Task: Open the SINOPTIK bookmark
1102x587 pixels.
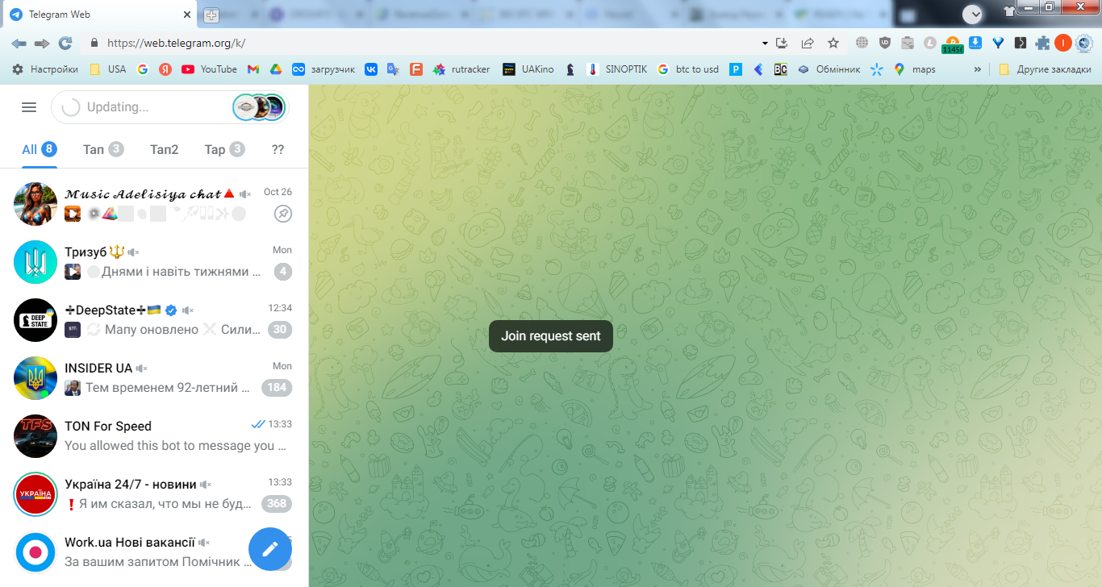Action: (x=616, y=69)
